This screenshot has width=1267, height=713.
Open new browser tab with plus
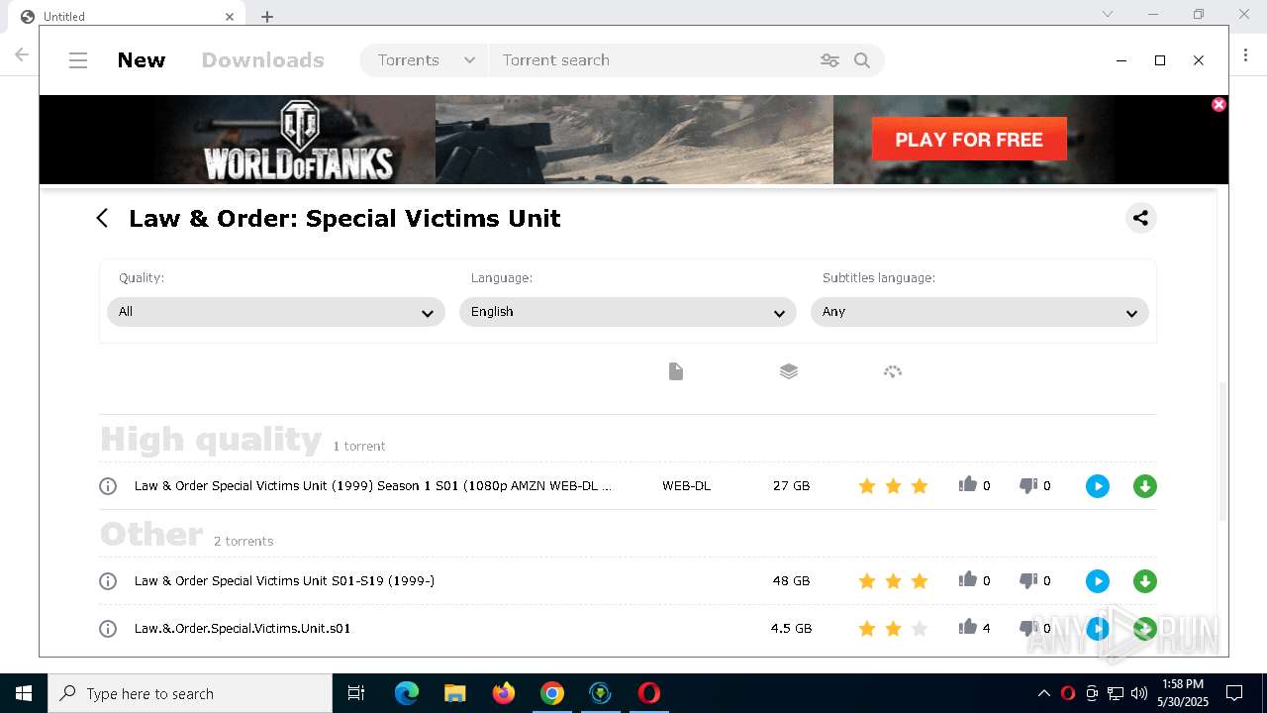pos(267,16)
